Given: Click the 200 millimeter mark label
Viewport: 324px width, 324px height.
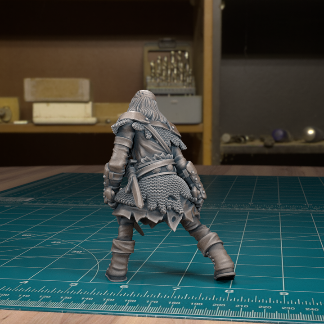Looking at the screenshot, I should [219, 305].
